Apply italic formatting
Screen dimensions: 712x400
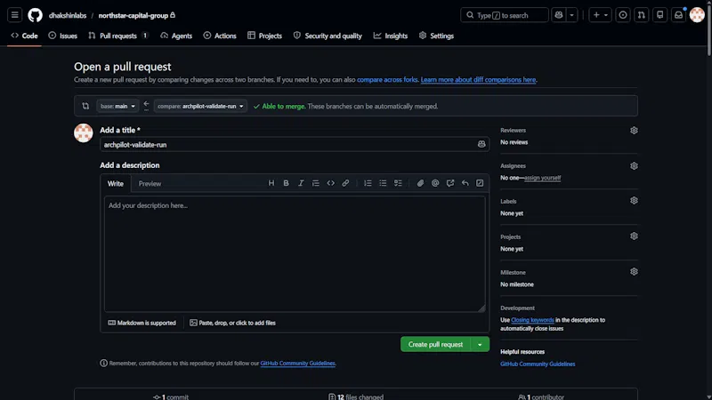(301, 183)
